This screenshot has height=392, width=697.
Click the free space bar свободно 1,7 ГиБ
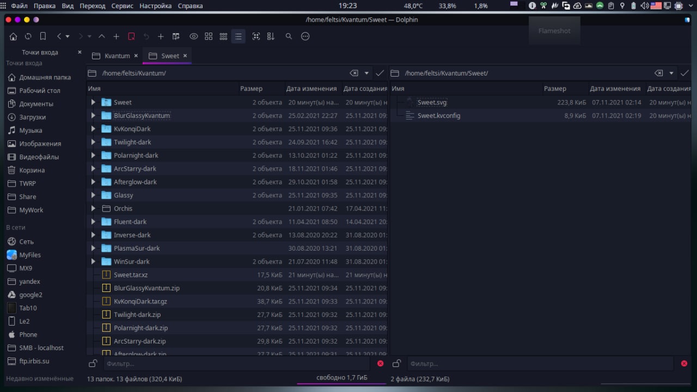342,378
